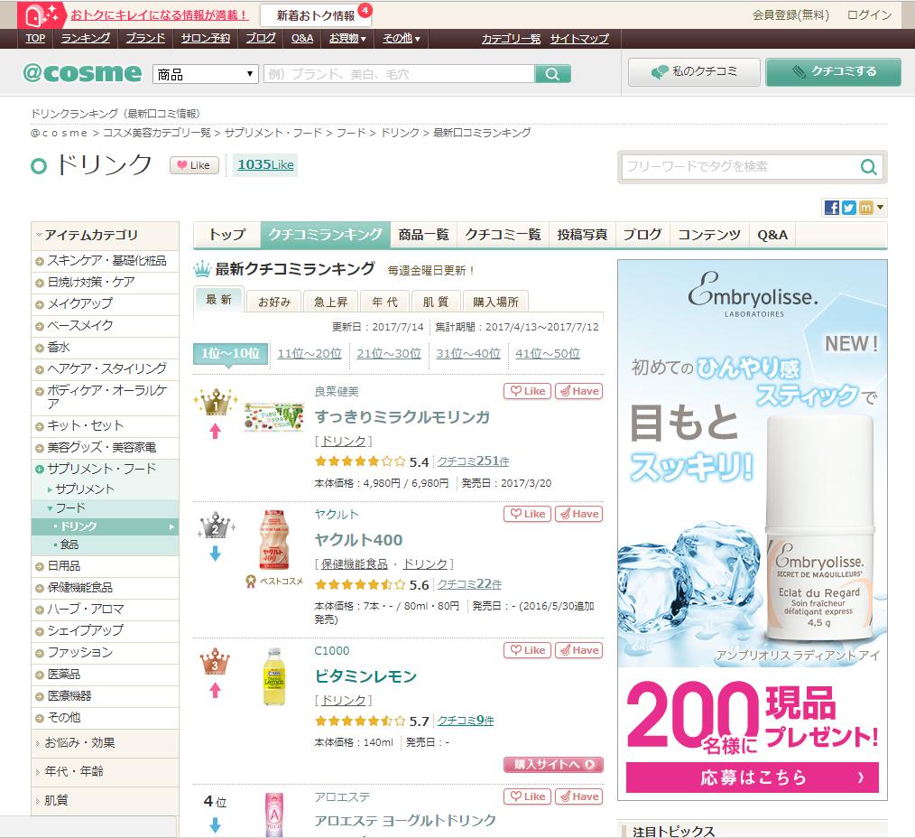
Task: Switch to the クチコミ一覧 tab
Action: [x=503, y=235]
